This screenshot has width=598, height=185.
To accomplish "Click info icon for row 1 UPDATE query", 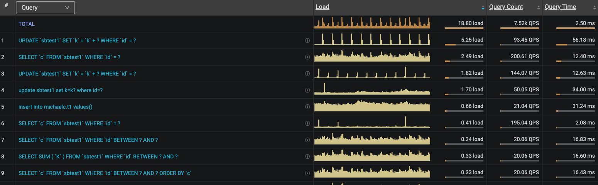I will 307,40.
